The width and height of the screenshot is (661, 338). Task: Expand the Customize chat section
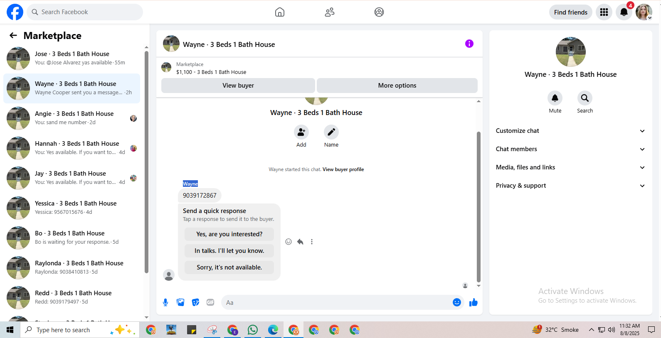click(x=570, y=131)
